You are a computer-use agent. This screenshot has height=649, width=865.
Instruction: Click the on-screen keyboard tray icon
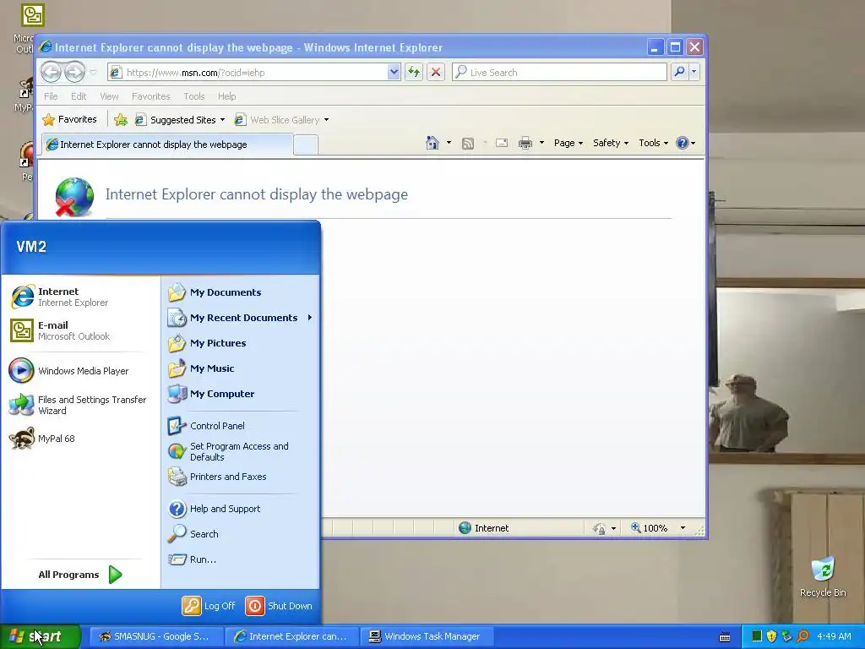(x=725, y=637)
